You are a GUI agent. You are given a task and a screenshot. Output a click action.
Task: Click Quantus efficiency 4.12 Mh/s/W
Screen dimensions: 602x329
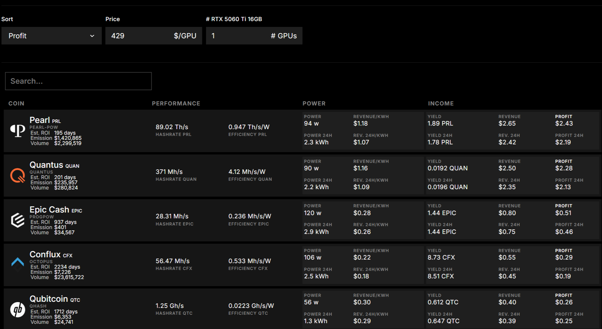tap(247, 172)
